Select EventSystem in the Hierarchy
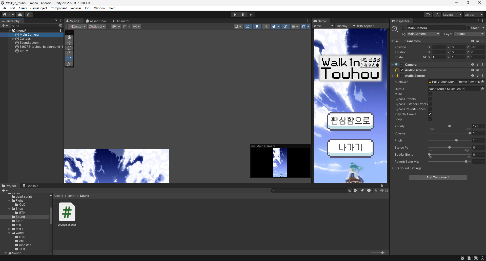Viewport: 486px width, 261px height. pos(29,43)
